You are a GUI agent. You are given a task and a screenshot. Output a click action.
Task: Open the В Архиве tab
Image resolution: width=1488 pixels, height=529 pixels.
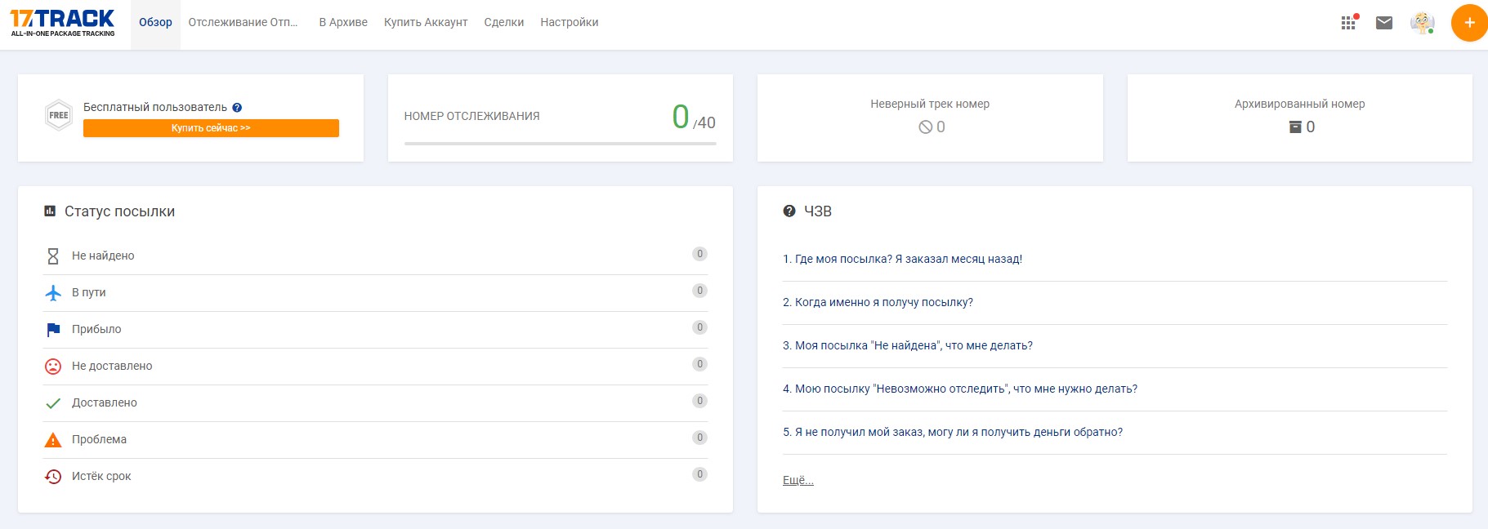click(343, 23)
